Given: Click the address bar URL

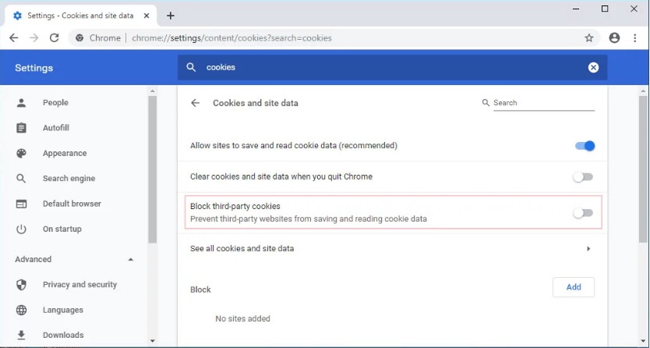Looking at the screenshot, I should (x=231, y=37).
